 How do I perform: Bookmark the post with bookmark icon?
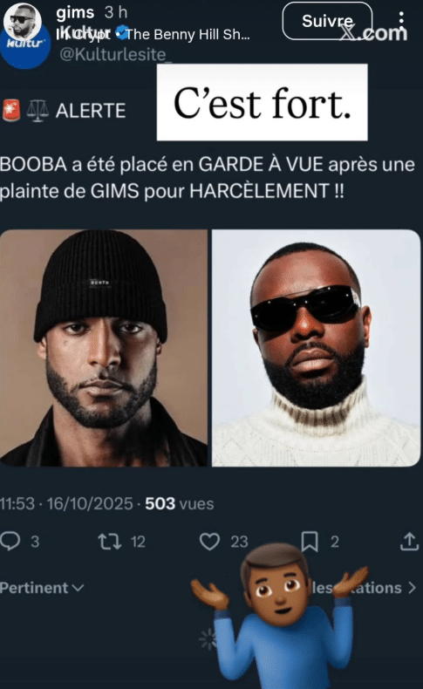tap(310, 542)
